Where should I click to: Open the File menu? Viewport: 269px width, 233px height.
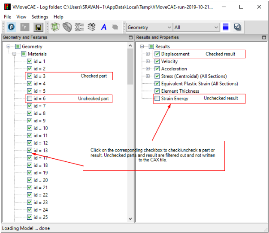click(x=8, y=17)
